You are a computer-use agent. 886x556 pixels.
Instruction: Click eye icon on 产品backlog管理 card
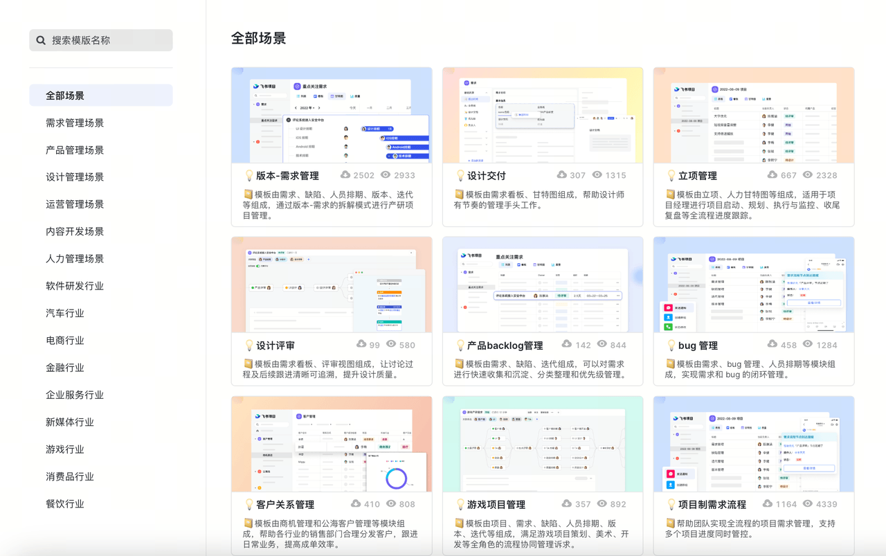pos(602,344)
